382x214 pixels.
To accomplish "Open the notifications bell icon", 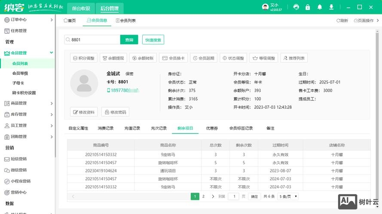I will point(320,7).
